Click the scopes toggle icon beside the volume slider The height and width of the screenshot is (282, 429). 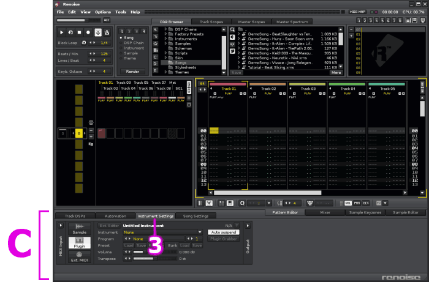(x=107, y=20)
